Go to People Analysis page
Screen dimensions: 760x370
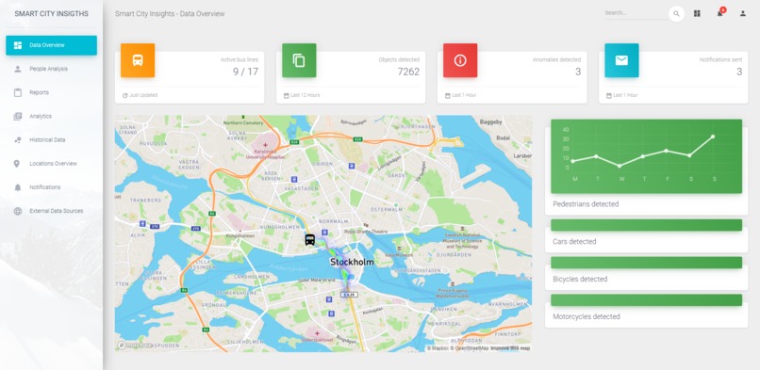tap(51, 69)
